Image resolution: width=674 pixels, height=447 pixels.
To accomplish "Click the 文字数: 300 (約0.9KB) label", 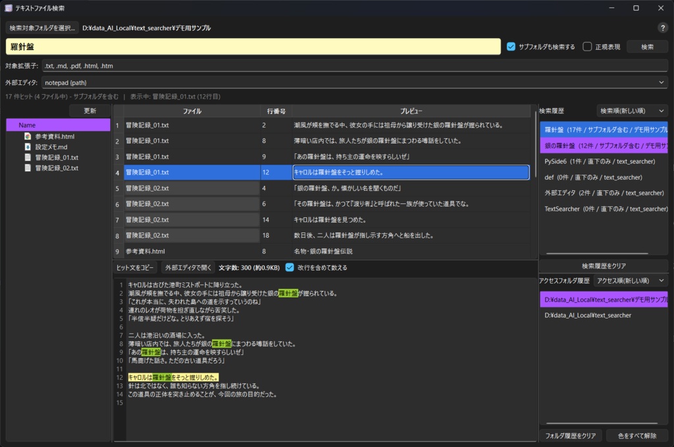I will (x=249, y=267).
